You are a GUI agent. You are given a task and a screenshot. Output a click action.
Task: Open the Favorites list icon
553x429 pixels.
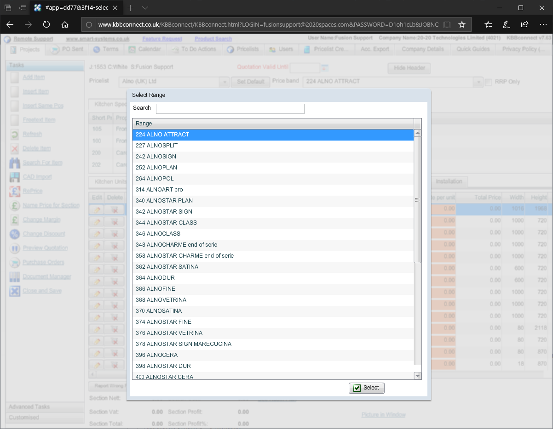coord(489,24)
